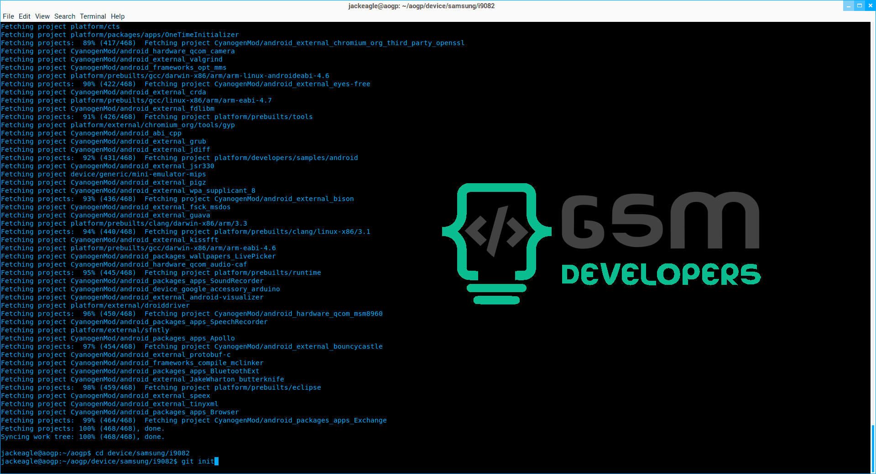The image size is (876, 474).
Task: Click the linux-x86 arm-eabi-4.7 line
Action: tap(136, 100)
